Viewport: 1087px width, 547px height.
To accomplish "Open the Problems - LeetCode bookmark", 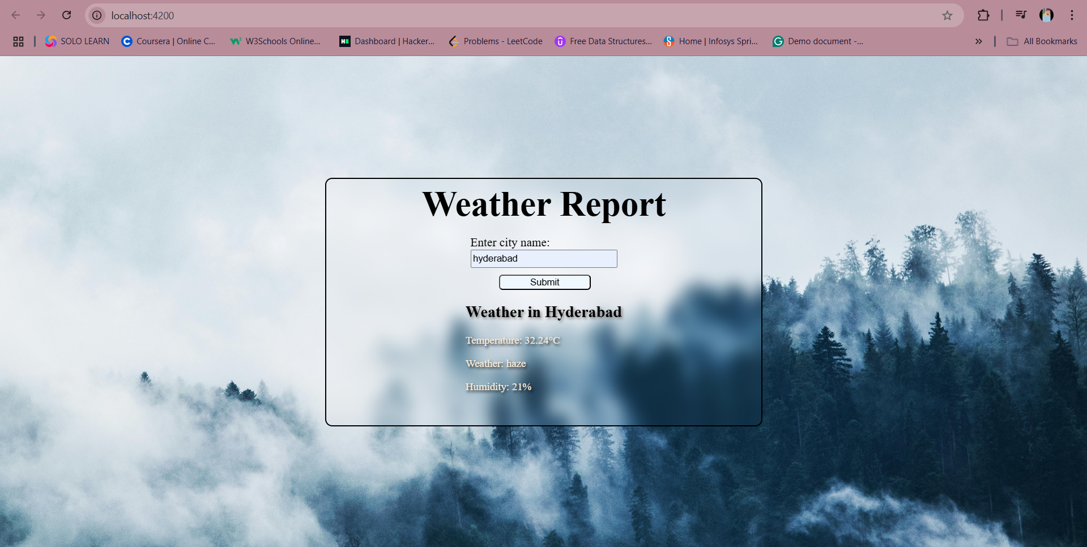I will coord(496,41).
